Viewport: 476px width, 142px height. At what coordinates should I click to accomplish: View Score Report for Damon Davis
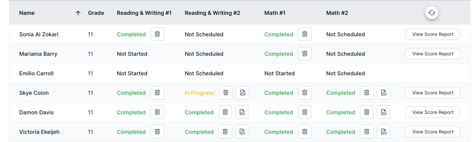tap(432, 112)
